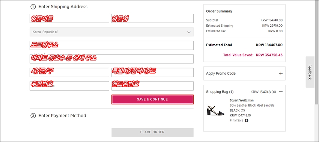
Task: Click step 1 circle icon for Shipping Address
Action: tap(33, 7)
